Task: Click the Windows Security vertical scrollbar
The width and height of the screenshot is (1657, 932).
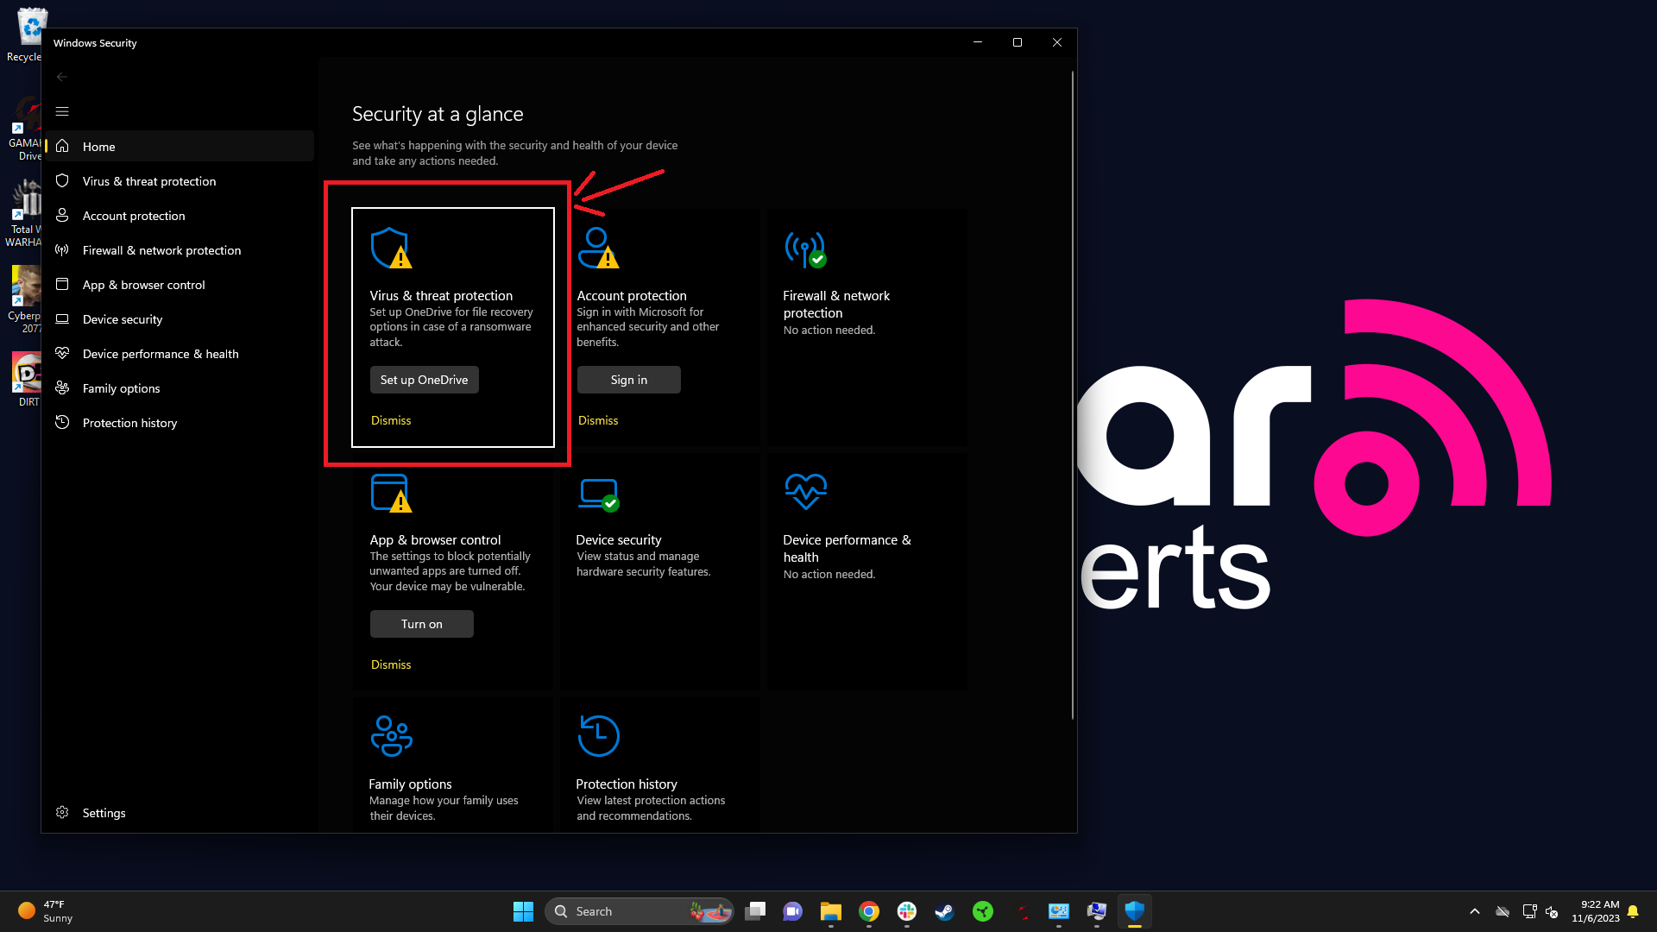Action: click(1072, 395)
